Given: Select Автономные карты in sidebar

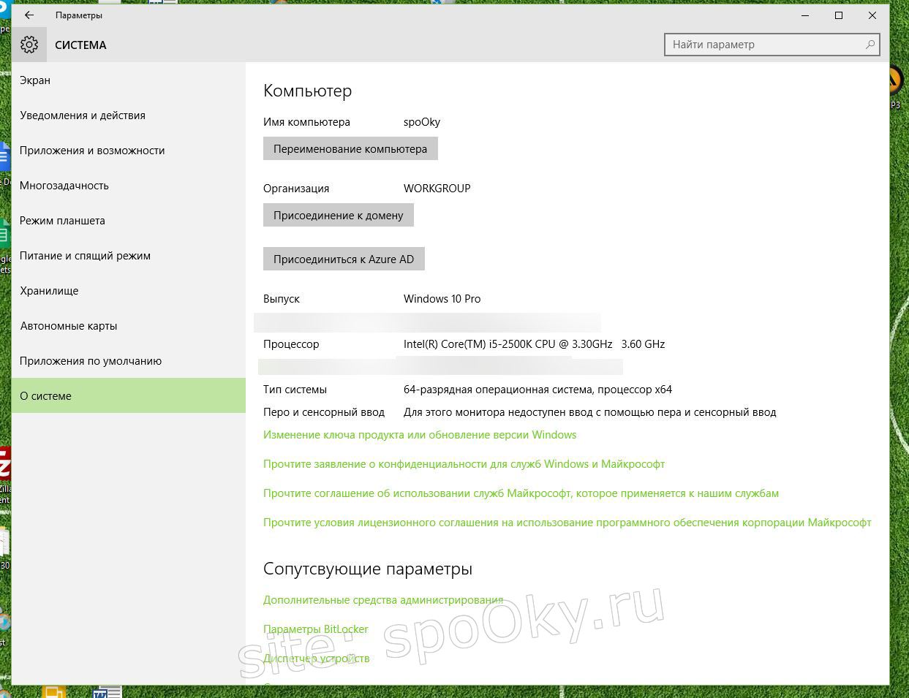Looking at the screenshot, I should 129,326.
